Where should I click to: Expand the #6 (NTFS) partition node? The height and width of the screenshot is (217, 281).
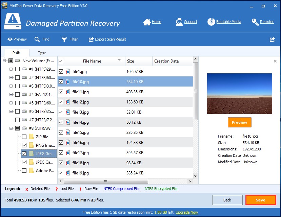pyautogui.click(x=11, y=111)
